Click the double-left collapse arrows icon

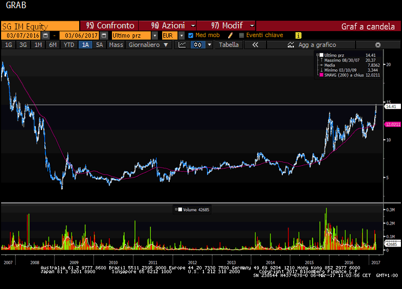coord(255,45)
